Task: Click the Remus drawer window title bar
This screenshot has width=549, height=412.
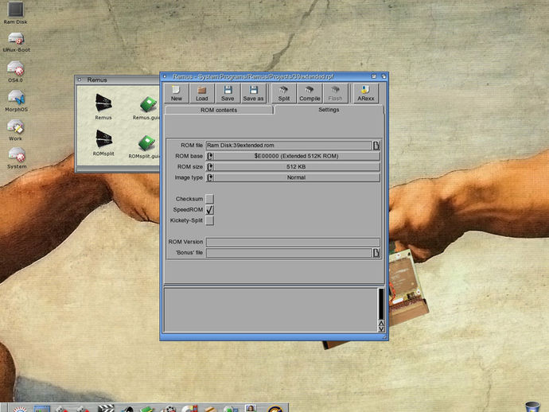Action: coord(117,80)
